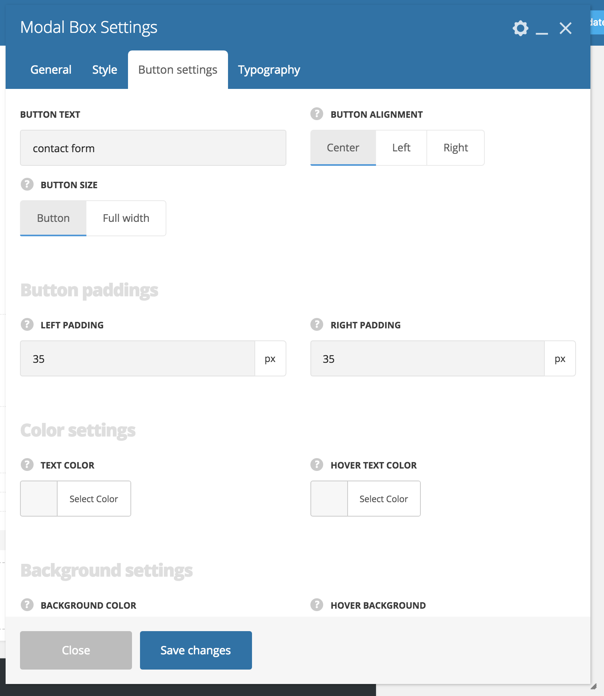Click the Modal Box Settings title
The height and width of the screenshot is (696, 604).
click(x=89, y=27)
